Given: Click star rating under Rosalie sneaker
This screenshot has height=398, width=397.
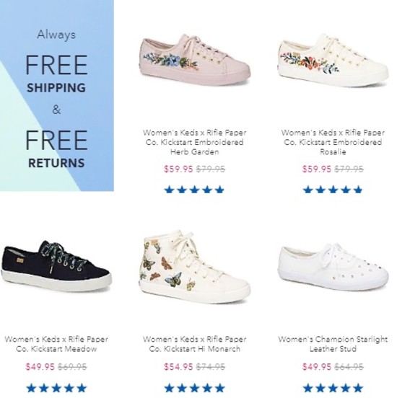Looking at the screenshot, I should (x=333, y=190).
